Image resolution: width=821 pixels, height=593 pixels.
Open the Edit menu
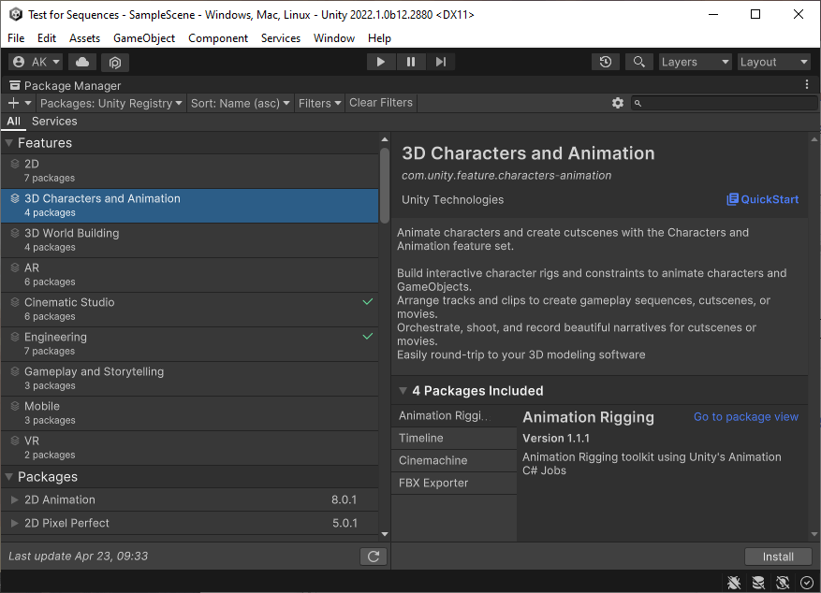pos(47,38)
